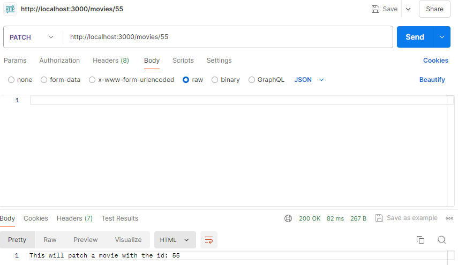Viewport: 458px width, 265px height.
Task: Open the response Cookies tab
Action: tap(36, 218)
